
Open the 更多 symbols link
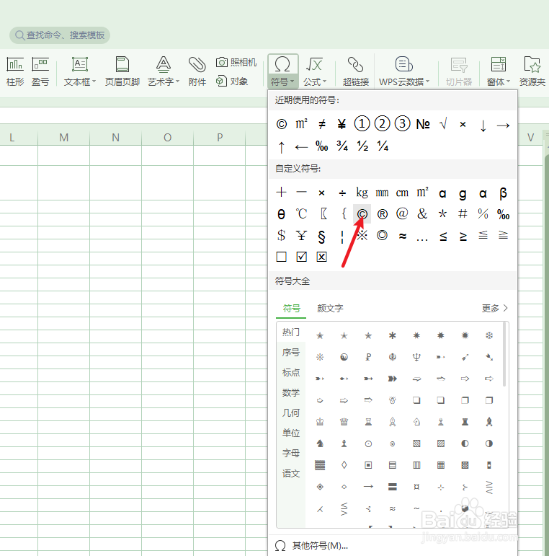pos(495,308)
